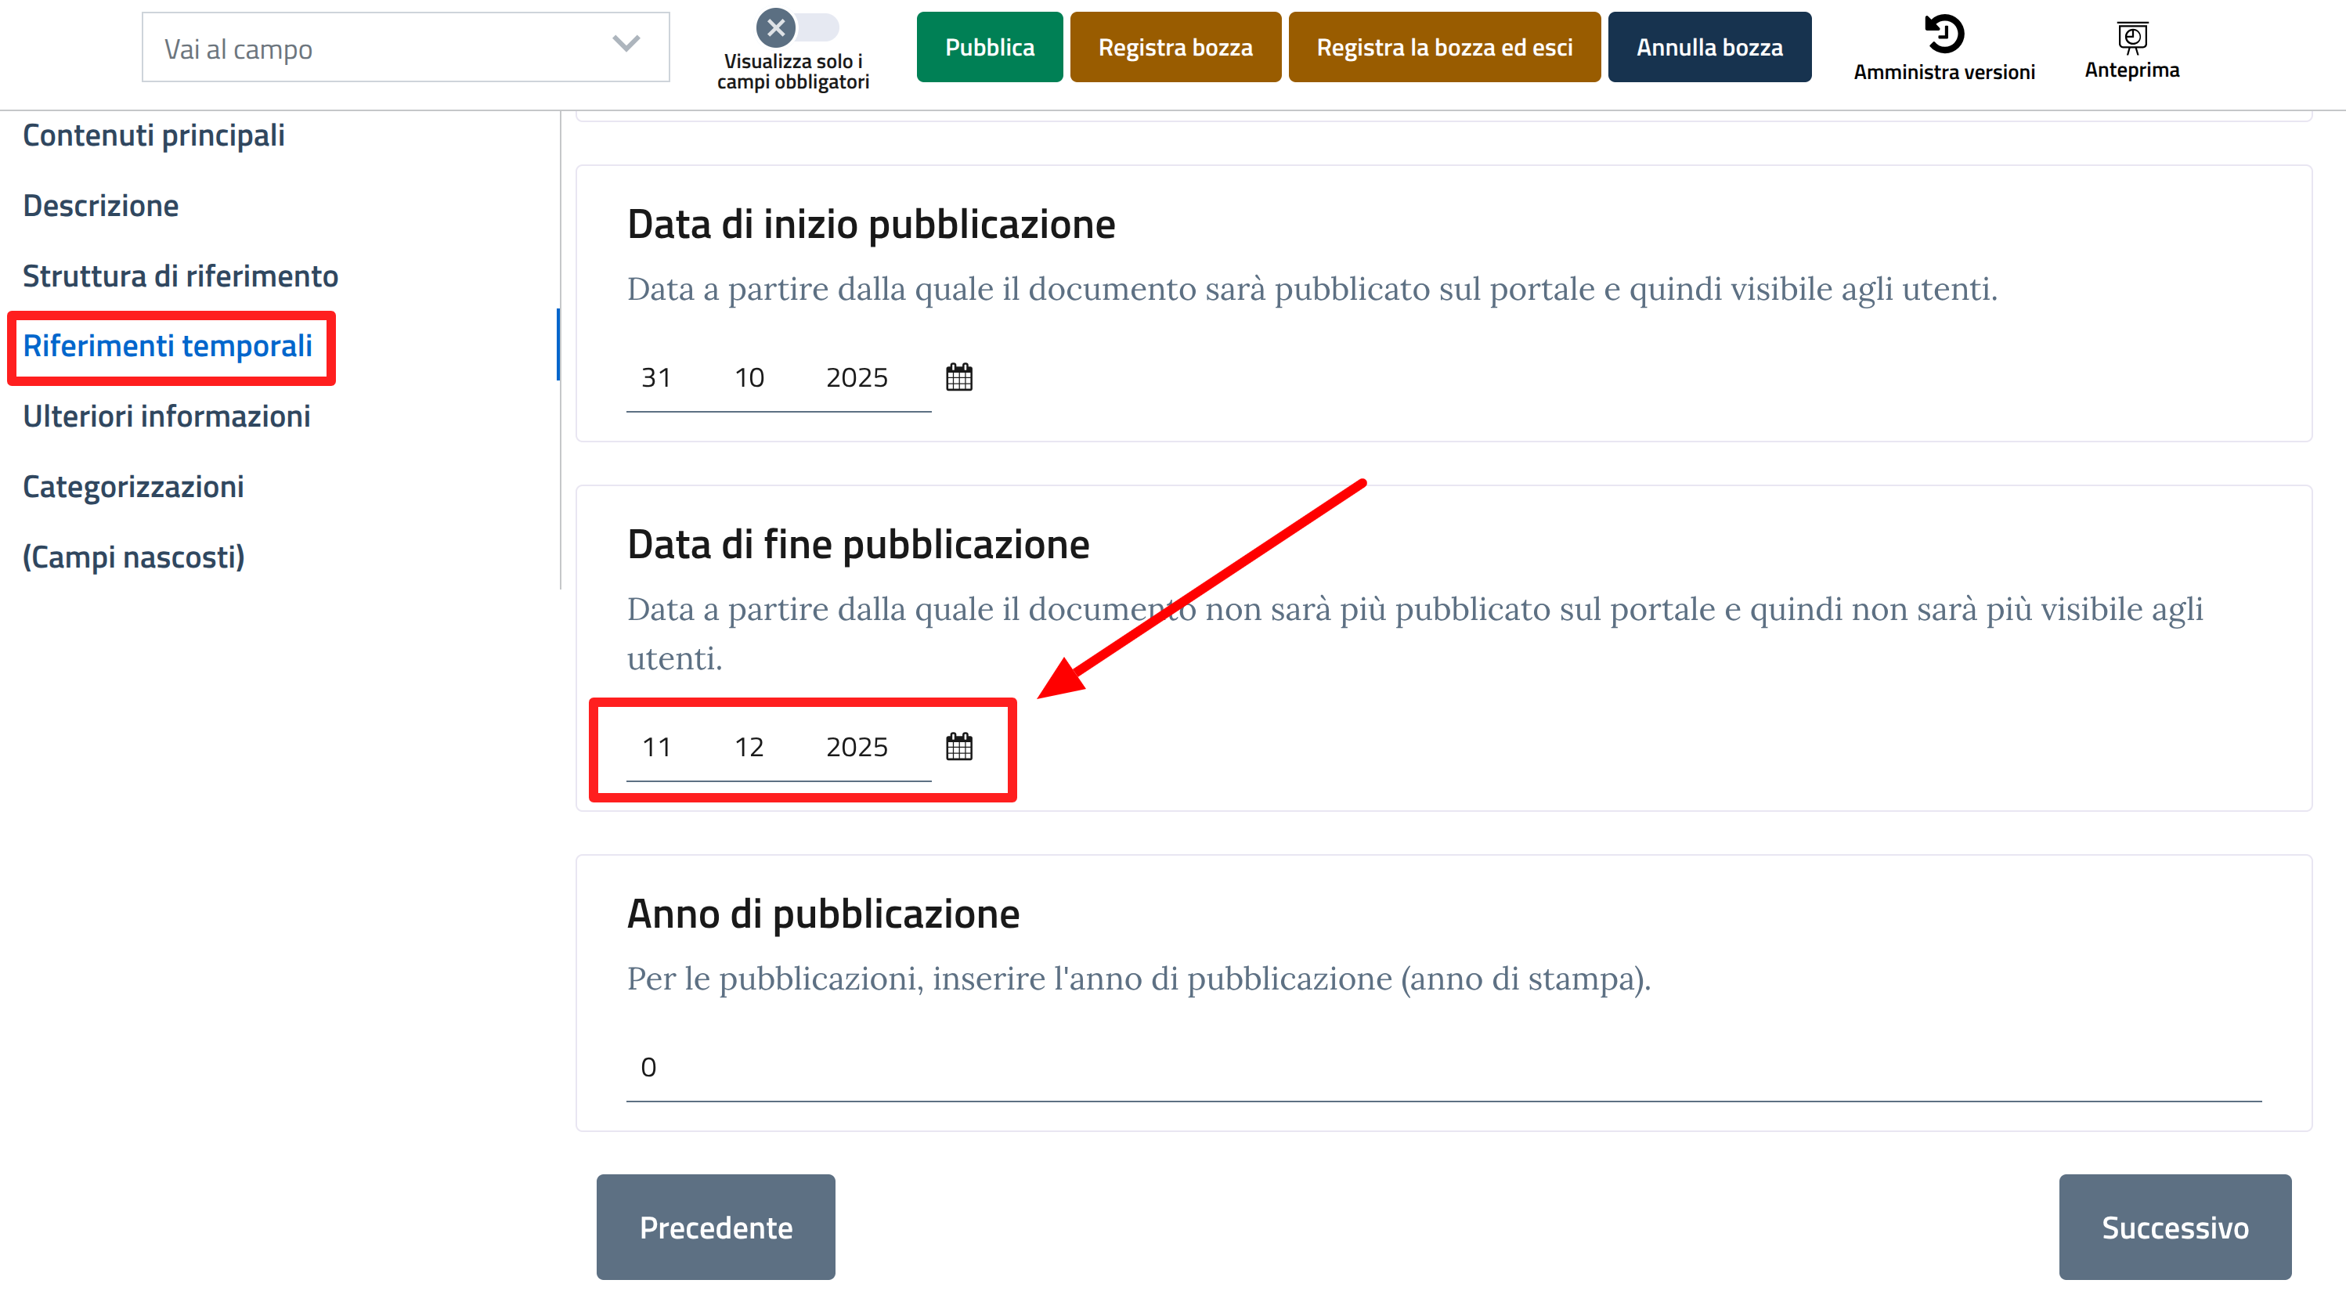Screen dimensions: 2346x1298
Task: Click the Anno di pubblicazione input field
Action: point(1443,1067)
